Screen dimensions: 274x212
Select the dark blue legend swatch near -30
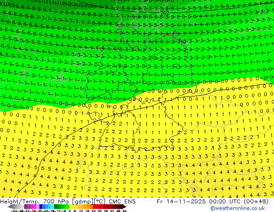41,206
